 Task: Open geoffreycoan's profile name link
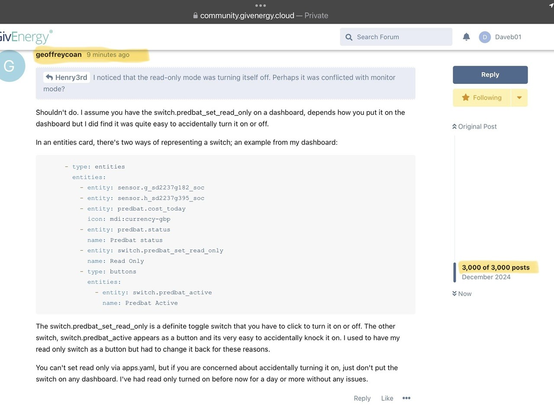click(58, 54)
